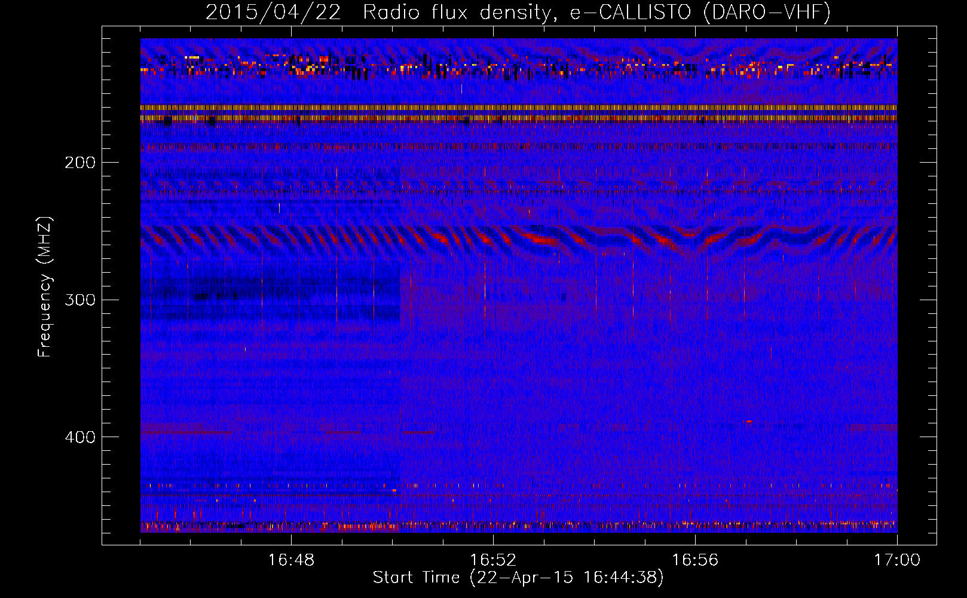The height and width of the screenshot is (598, 967).
Task: Click the '16:56' time tick label
Action: coord(695,560)
